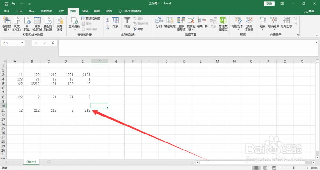Open What-If Analysis (模拟分析)

point(238,24)
